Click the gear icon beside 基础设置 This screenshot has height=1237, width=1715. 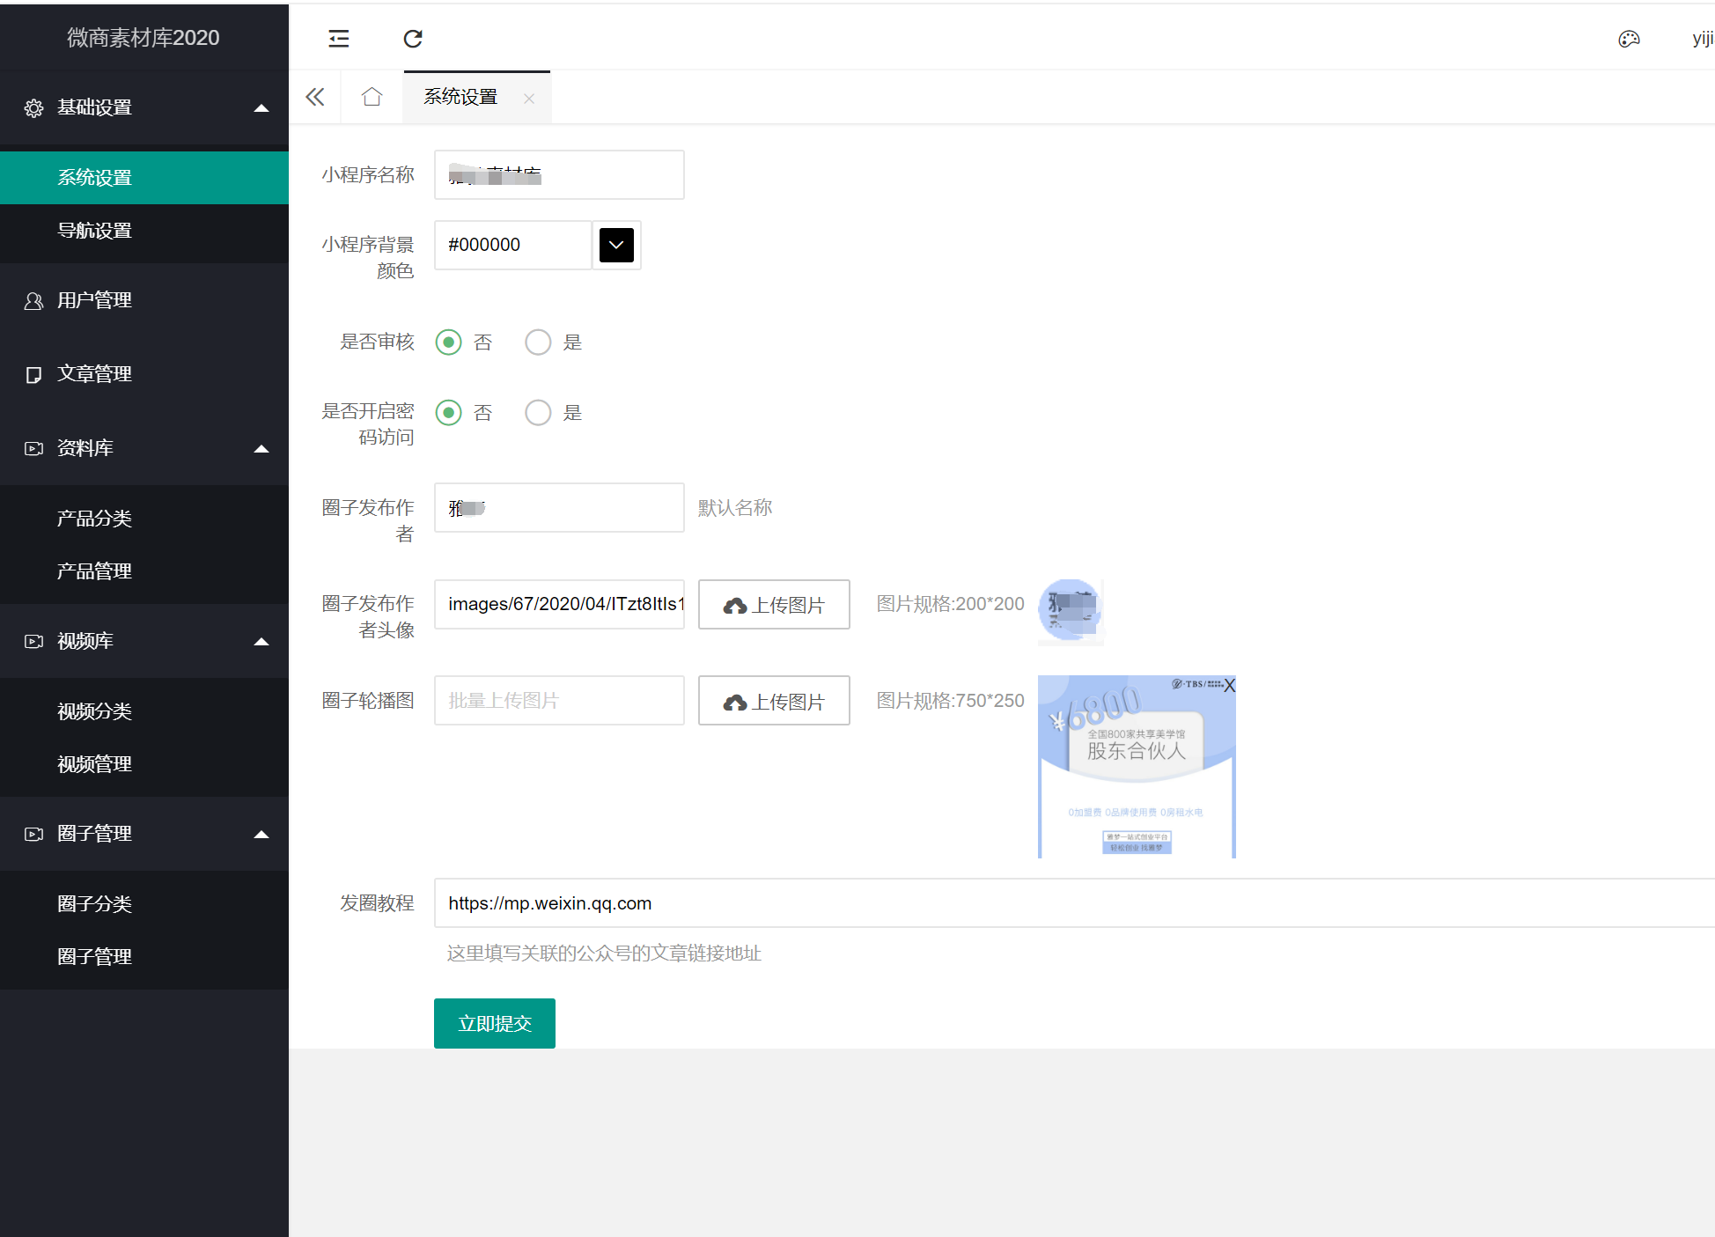(33, 107)
